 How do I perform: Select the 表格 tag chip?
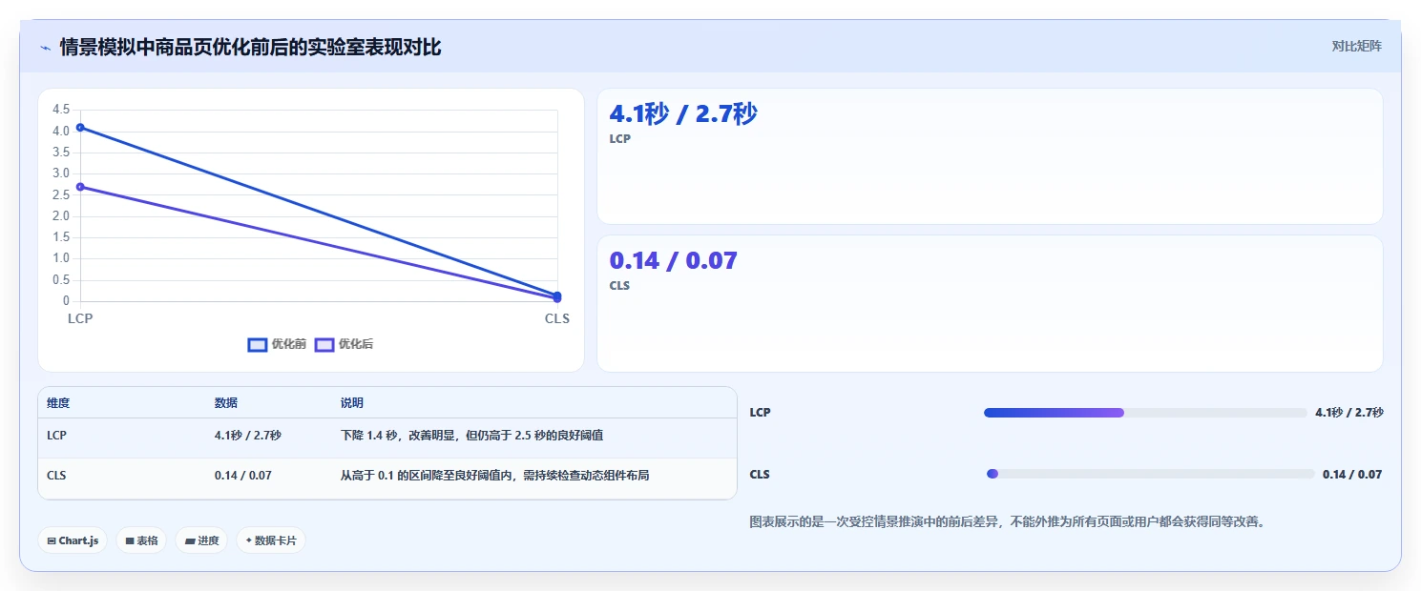click(x=141, y=540)
